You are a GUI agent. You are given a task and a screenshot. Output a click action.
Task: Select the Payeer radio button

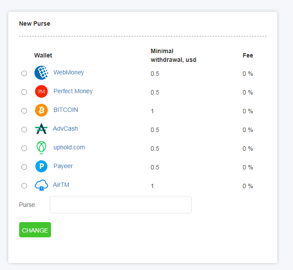pyautogui.click(x=24, y=167)
